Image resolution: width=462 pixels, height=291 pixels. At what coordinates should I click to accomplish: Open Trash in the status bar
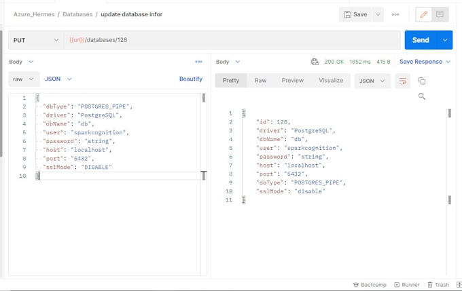pyautogui.click(x=438, y=285)
